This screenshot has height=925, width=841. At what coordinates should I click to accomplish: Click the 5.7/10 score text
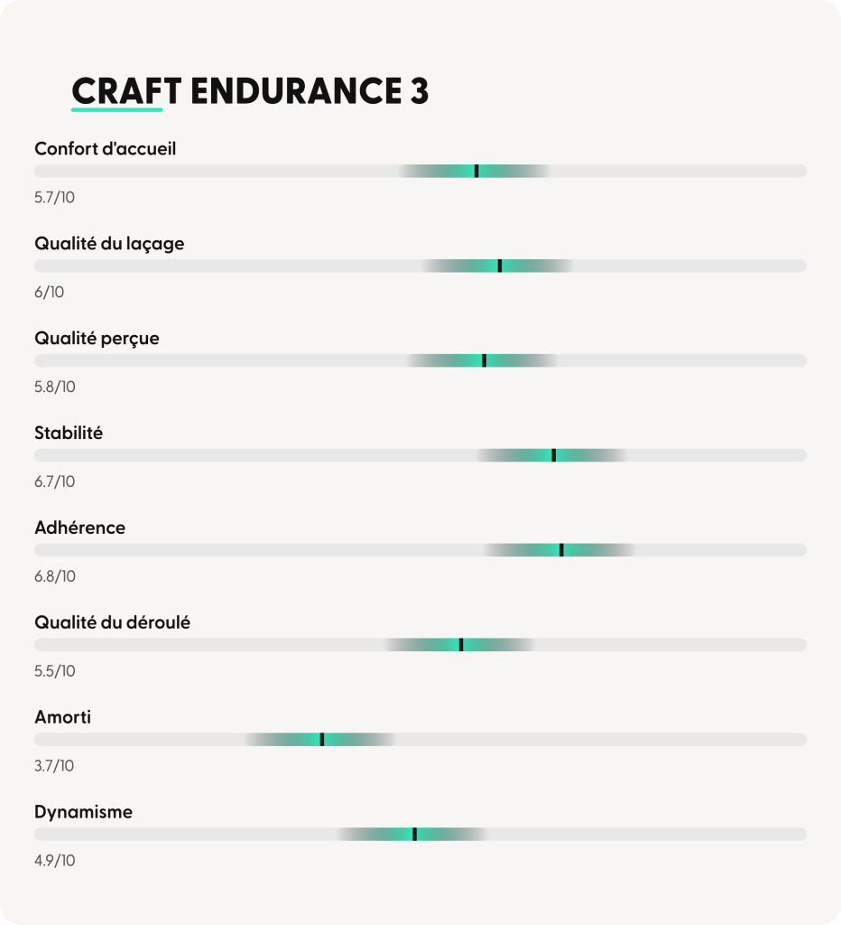click(x=55, y=197)
